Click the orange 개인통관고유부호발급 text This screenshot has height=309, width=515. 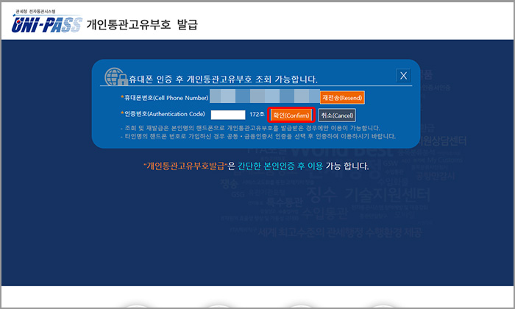click(185, 166)
